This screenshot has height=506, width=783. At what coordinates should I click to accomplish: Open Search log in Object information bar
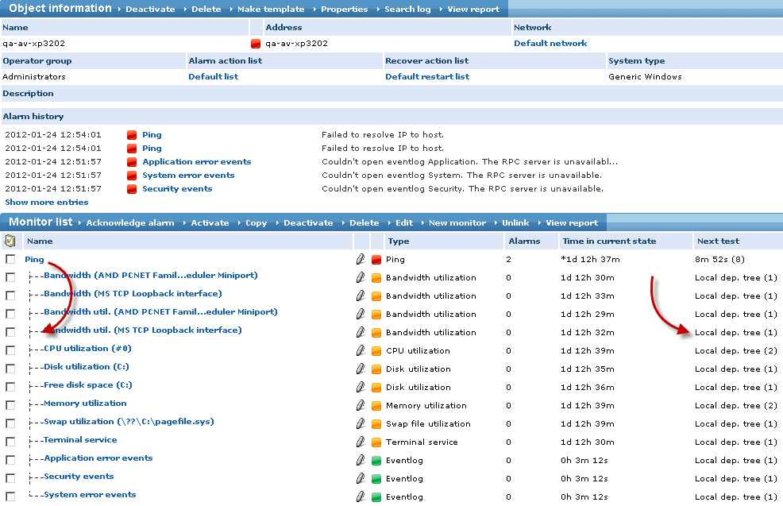pyautogui.click(x=407, y=9)
